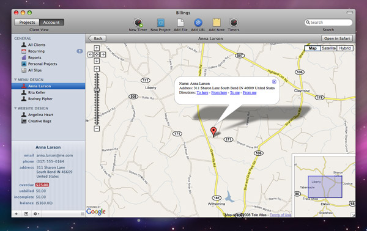367x231 pixels.
Task: Click the 'To me' directions link
Action: pos(235,93)
